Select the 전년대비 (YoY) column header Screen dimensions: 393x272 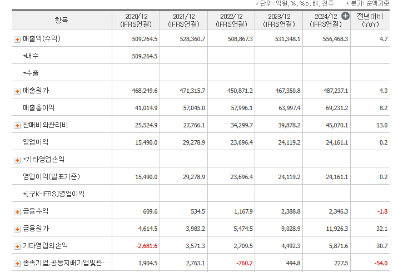click(370, 20)
